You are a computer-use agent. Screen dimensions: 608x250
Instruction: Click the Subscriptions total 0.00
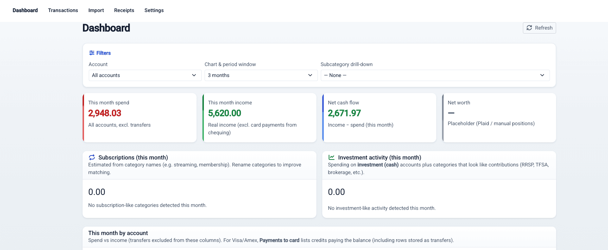97,192
